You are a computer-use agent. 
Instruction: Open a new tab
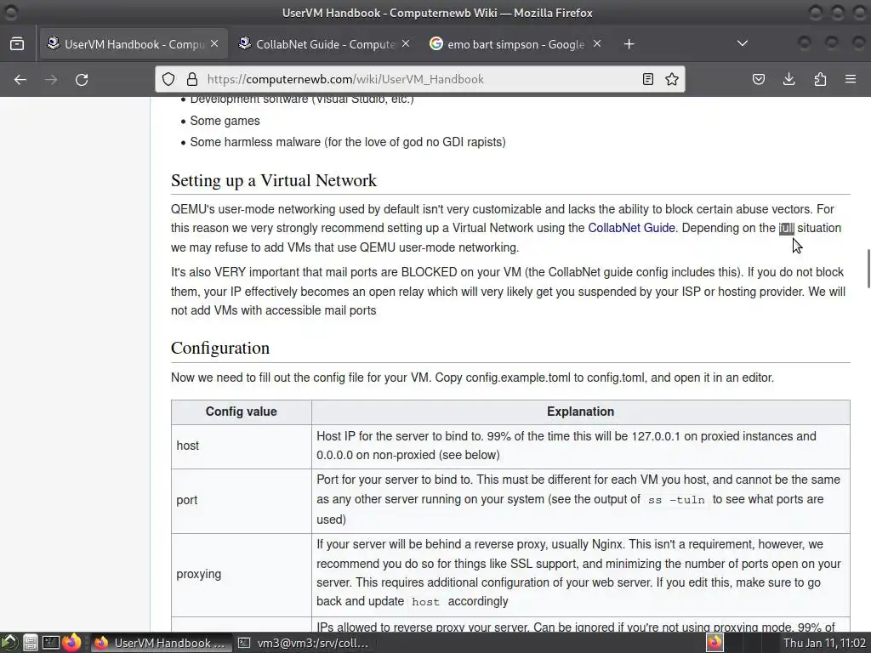pos(629,44)
